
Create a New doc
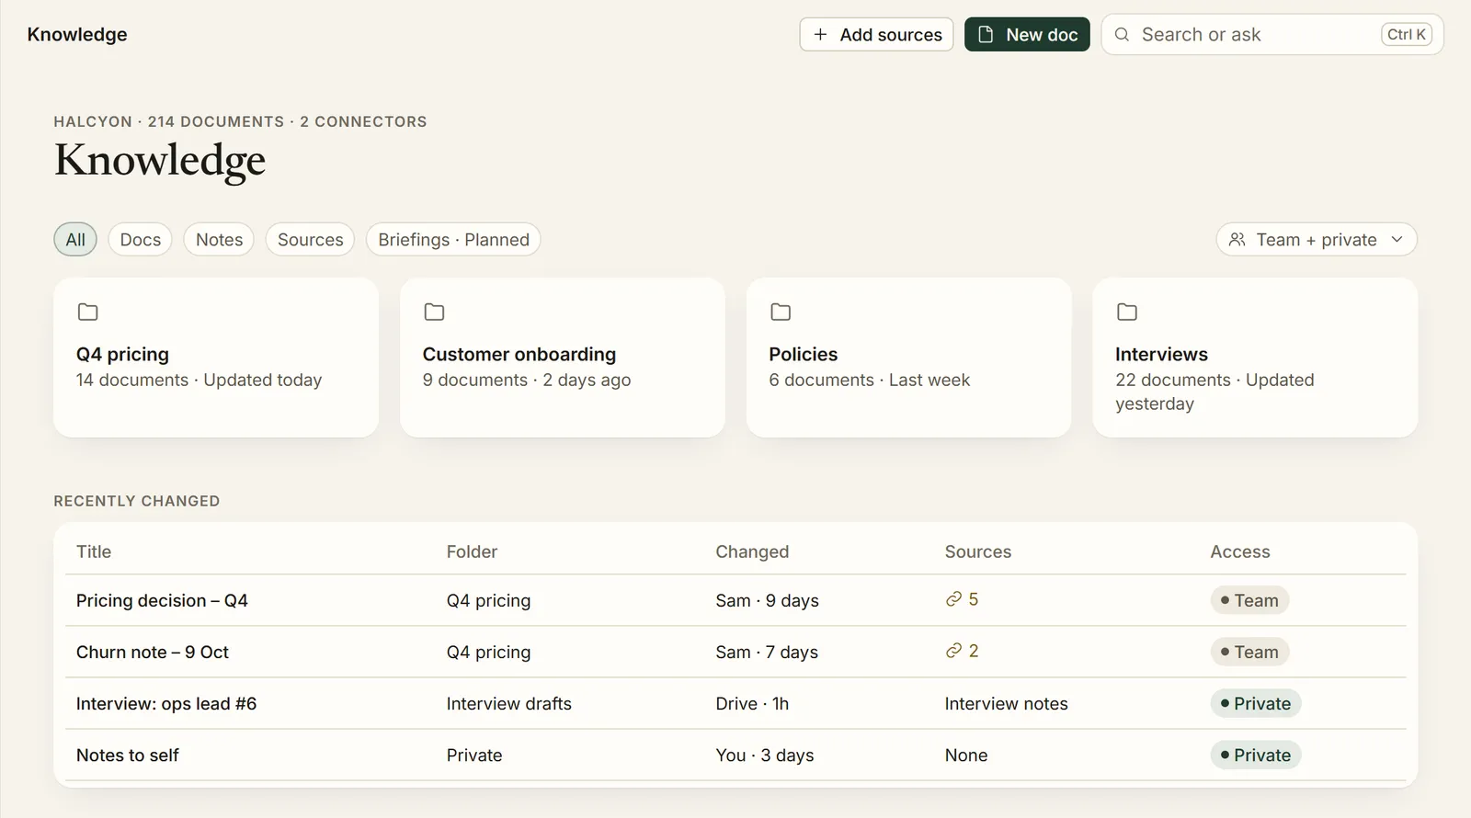pyautogui.click(x=1027, y=35)
